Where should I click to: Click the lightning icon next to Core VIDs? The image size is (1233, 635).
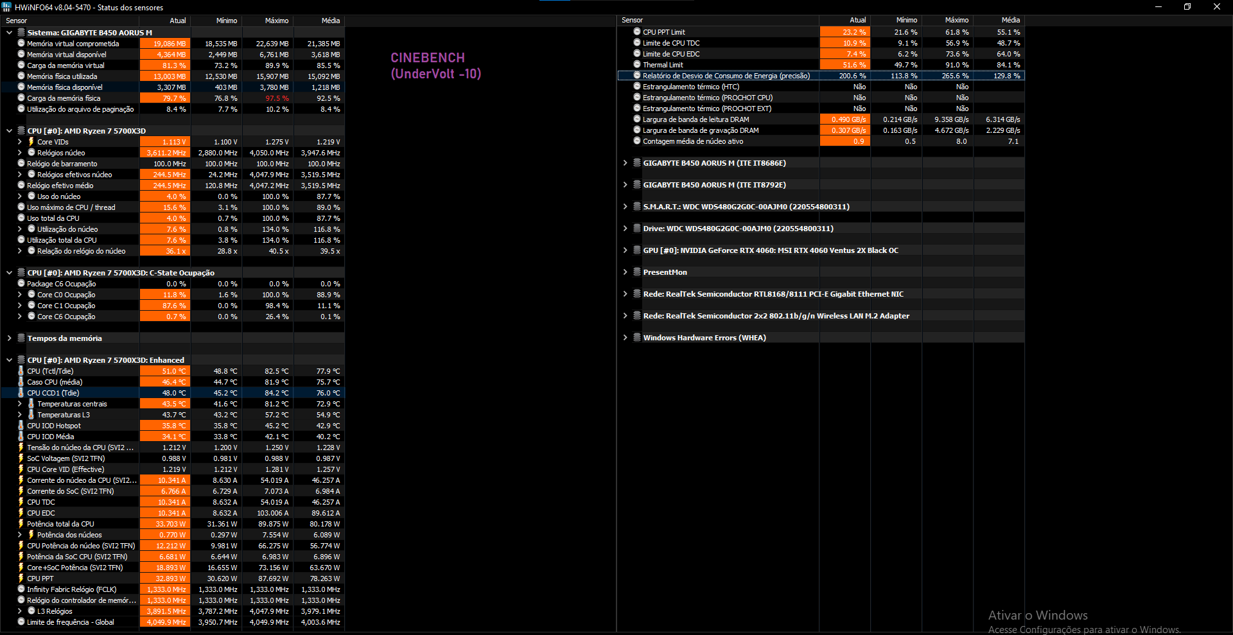click(x=31, y=142)
